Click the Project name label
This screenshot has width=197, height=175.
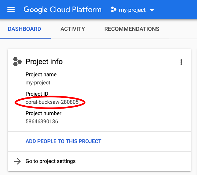click(41, 75)
